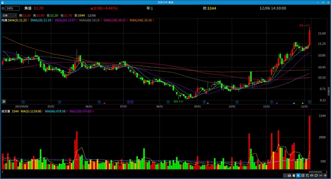This screenshot has width=331, height=179.
Task: Select the arrow pointer tool
Action: point(298,175)
